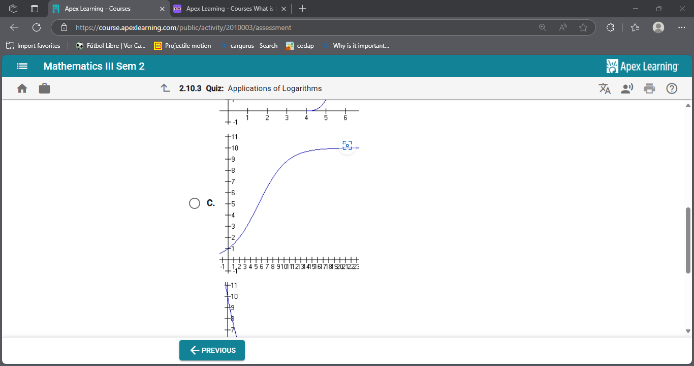Image resolution: width=694 pixels, height=366 pixels.
Task: Open the briefcase course materials icon
Action: click(44, 88)
